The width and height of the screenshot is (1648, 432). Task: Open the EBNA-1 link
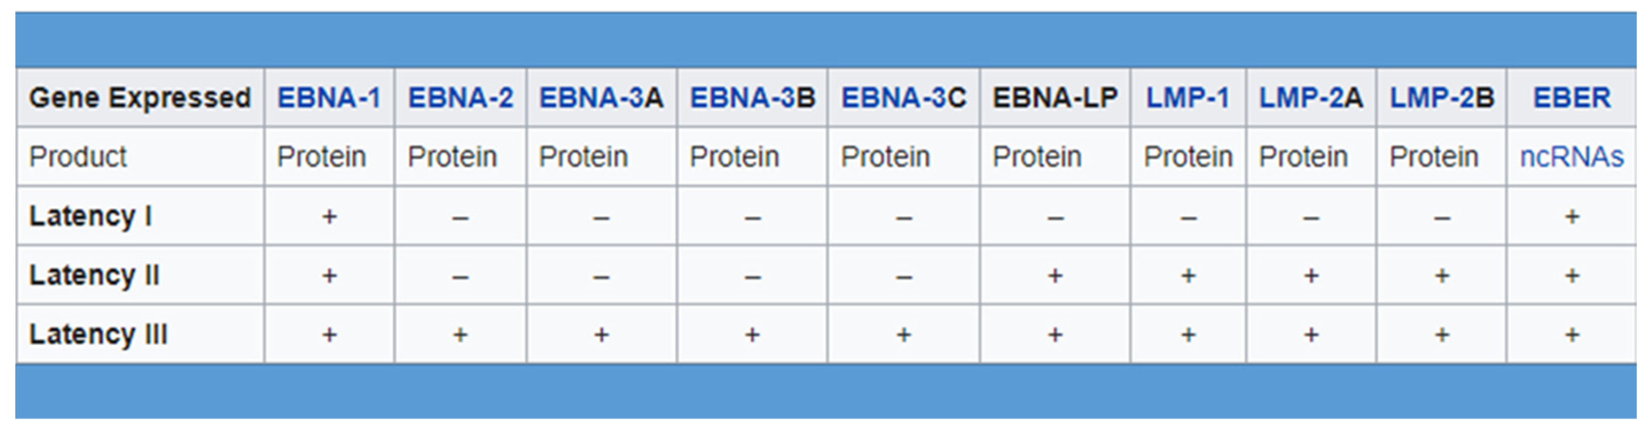[x=329, y=98]
